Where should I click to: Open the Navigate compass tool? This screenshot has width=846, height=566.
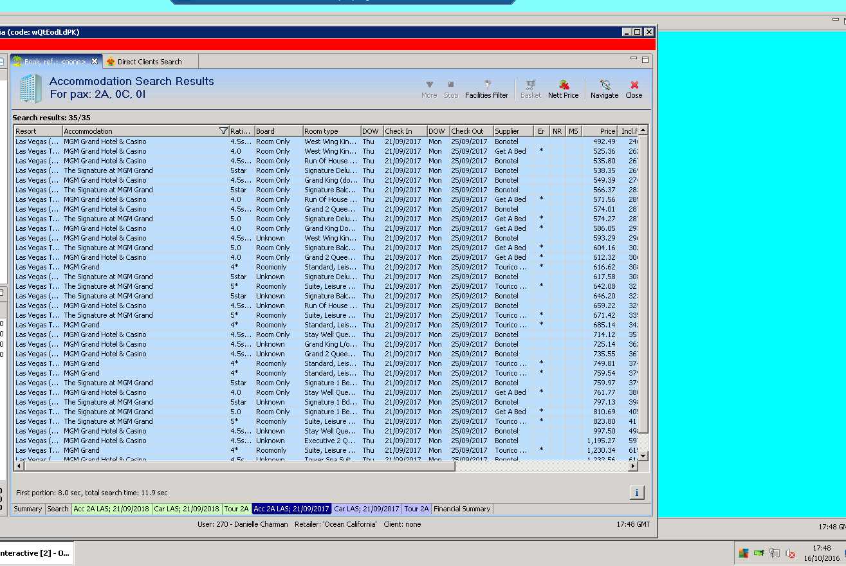(x=604, y=89)
